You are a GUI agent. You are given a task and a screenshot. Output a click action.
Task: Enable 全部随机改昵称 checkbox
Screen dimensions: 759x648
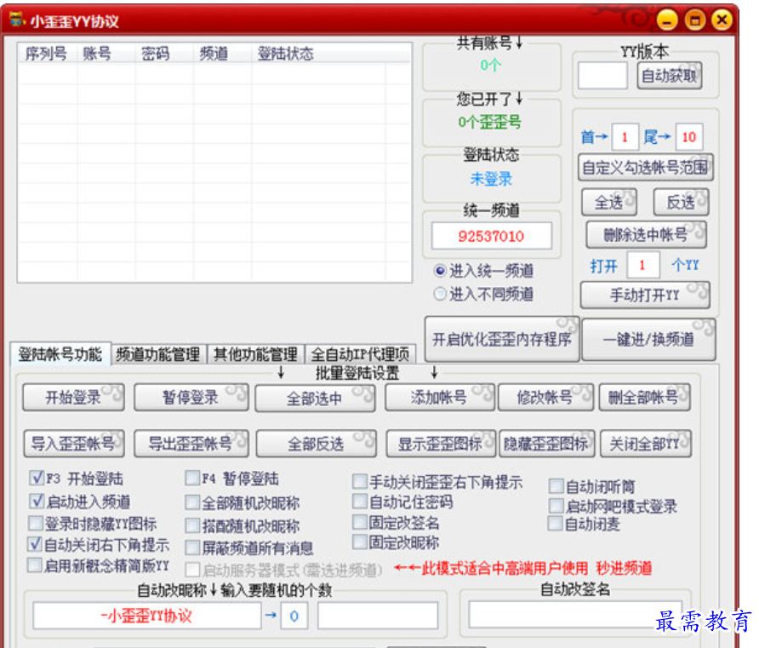click(x=192, y=502)
